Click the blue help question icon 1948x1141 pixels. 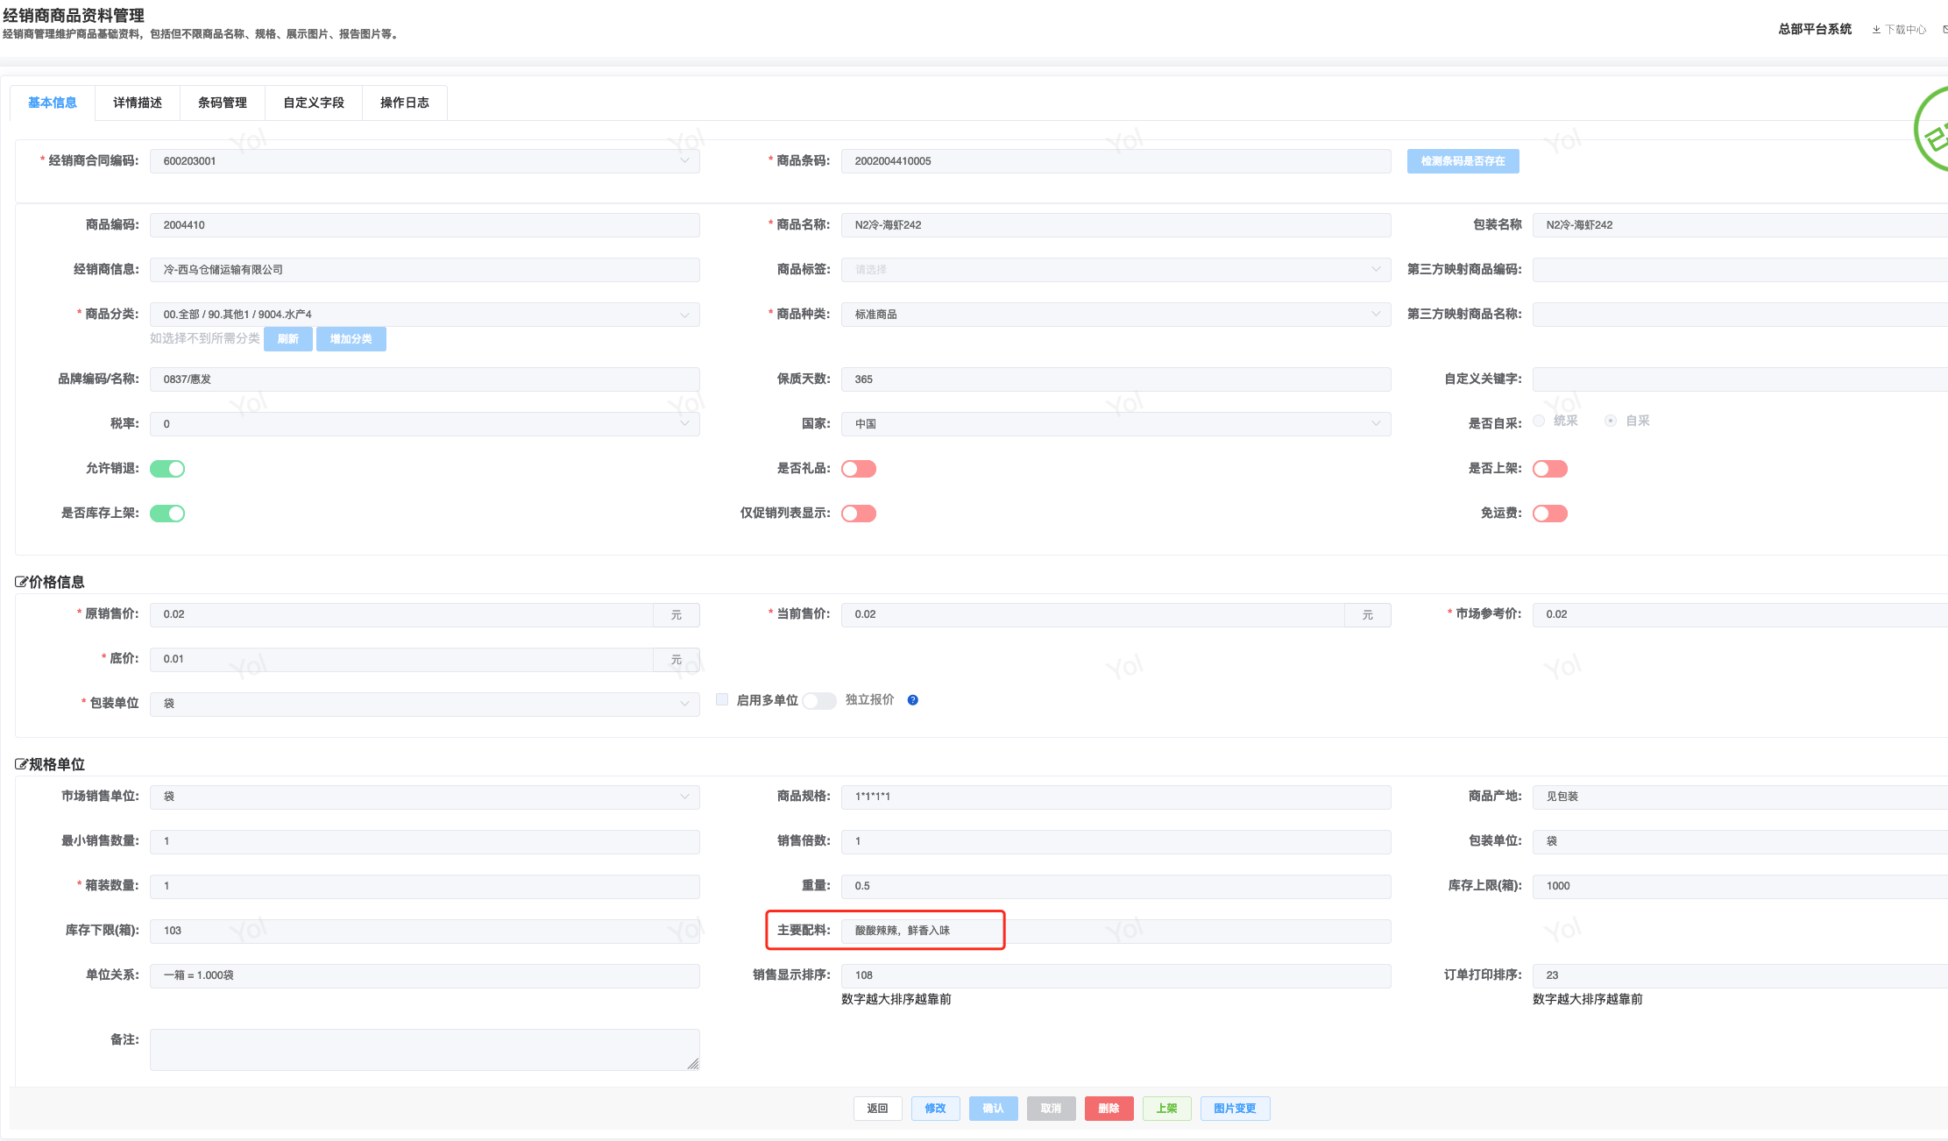coord(912,700)
